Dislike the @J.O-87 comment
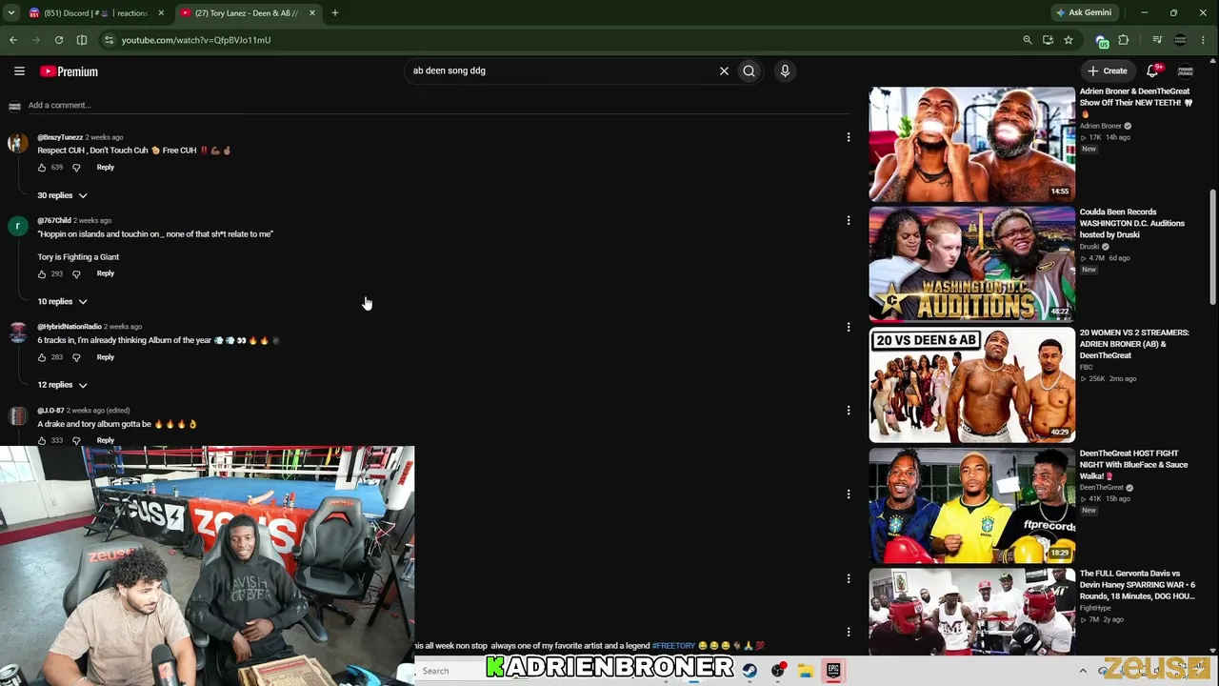 tap(76, 440)
